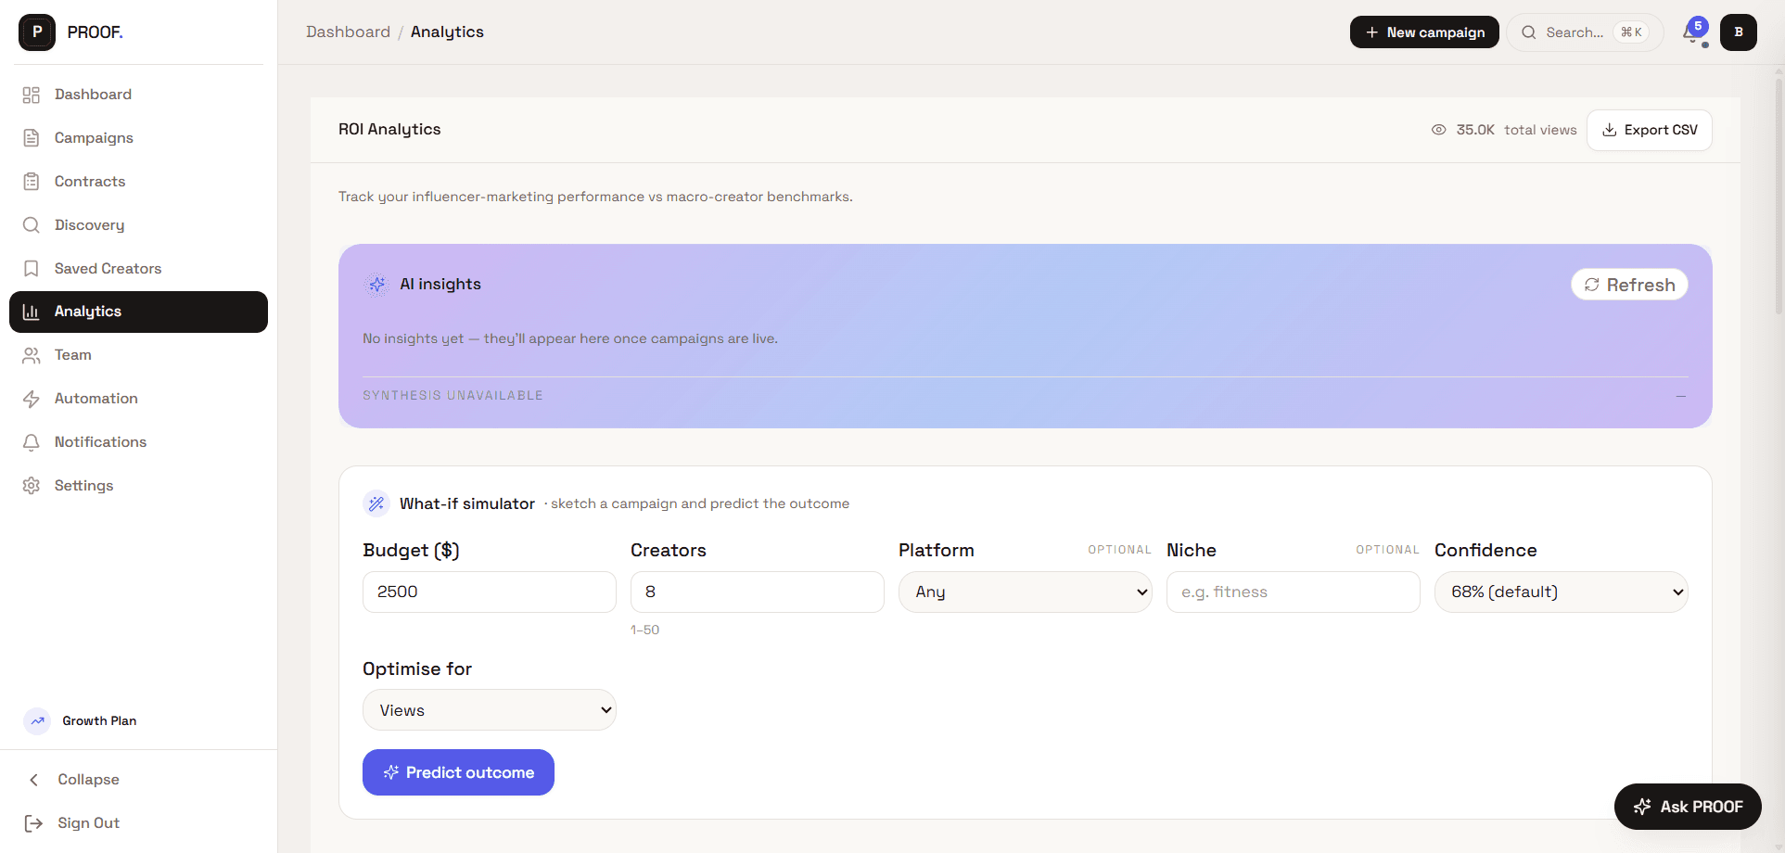Click the eye icon beside total views
The image size is (1785, 853).
click(1439, 130)
